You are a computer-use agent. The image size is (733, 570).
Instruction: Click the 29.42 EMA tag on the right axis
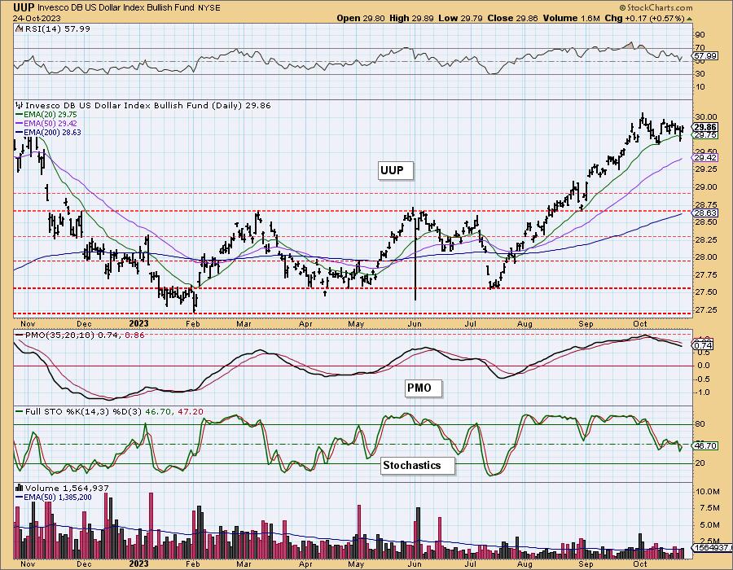click(705, 158)
